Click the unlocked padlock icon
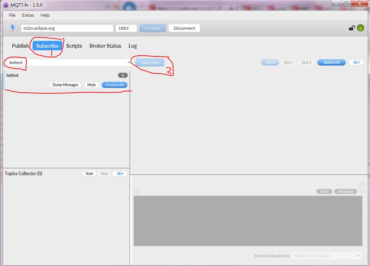 [x=352, y=28]
